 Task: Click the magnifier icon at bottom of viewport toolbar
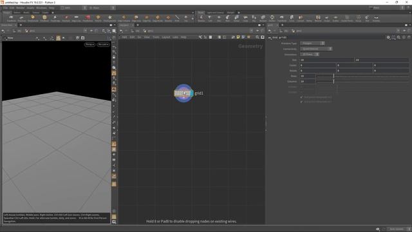(114, 222)
